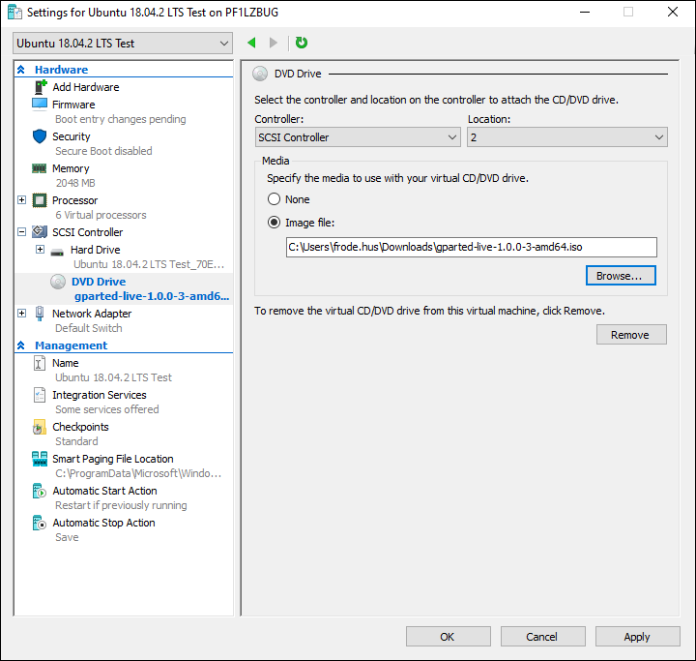Viewport: 696px width, 661px height.
Task: Click the Hard Drive icon
Action: click(57, 252)
